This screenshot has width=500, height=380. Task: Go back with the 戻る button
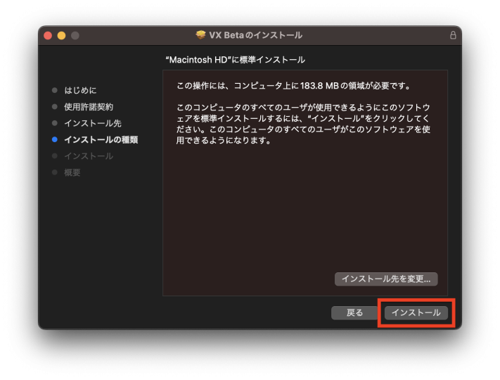(x=354, y=312)
